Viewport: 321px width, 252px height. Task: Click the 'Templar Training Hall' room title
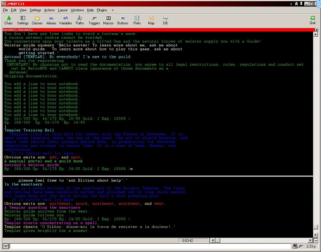point(29,130)
